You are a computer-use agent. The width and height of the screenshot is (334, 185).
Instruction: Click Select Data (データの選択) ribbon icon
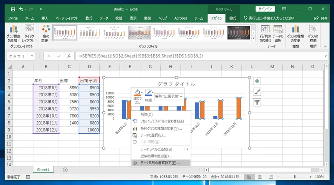[x=278, y=33]
